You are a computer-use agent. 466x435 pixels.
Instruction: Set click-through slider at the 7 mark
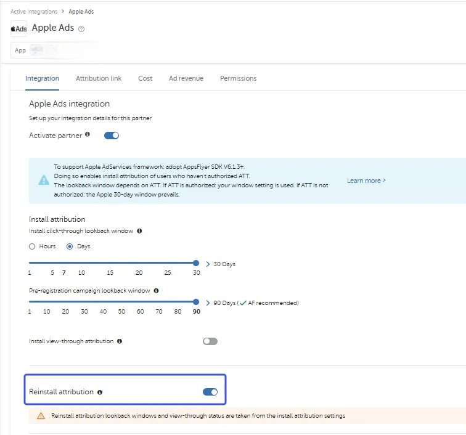[x=64, y=272]
